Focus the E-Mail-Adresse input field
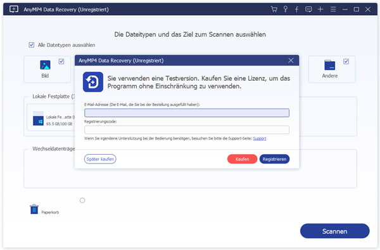 (x=187, y=113)
